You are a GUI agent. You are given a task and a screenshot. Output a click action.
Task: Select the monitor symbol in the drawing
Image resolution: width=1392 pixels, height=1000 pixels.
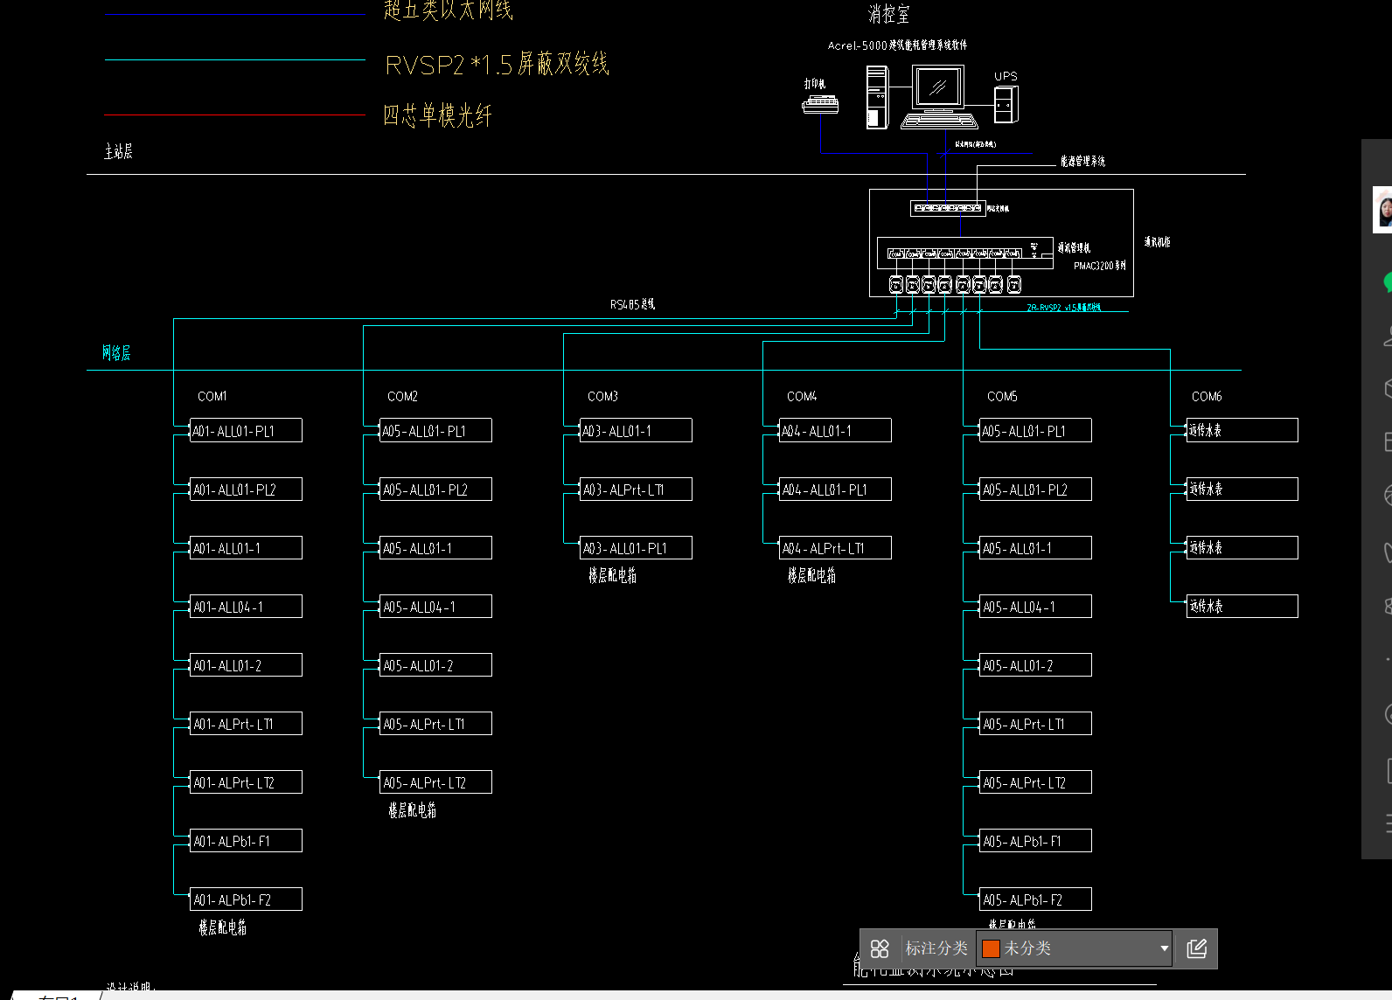pos(938,87)
